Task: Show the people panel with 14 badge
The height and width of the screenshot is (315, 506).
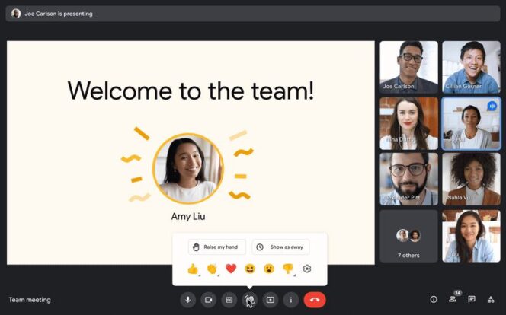Action: pos(453,299)
